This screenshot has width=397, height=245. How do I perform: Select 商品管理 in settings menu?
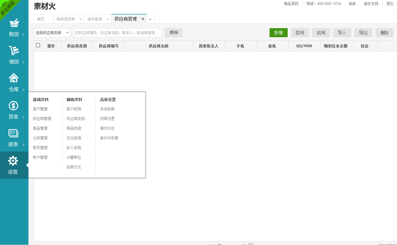40,128
